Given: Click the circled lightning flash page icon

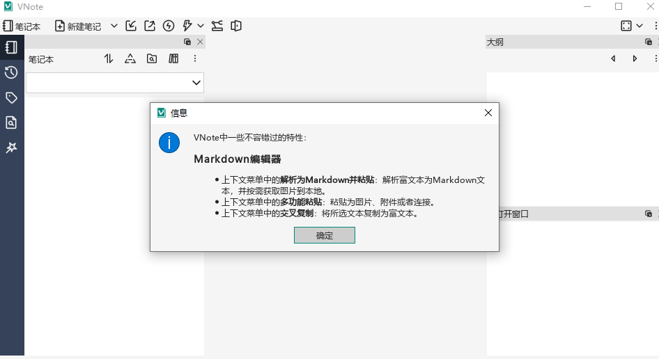Looking at the screenshot, I should tap(169, 26).
